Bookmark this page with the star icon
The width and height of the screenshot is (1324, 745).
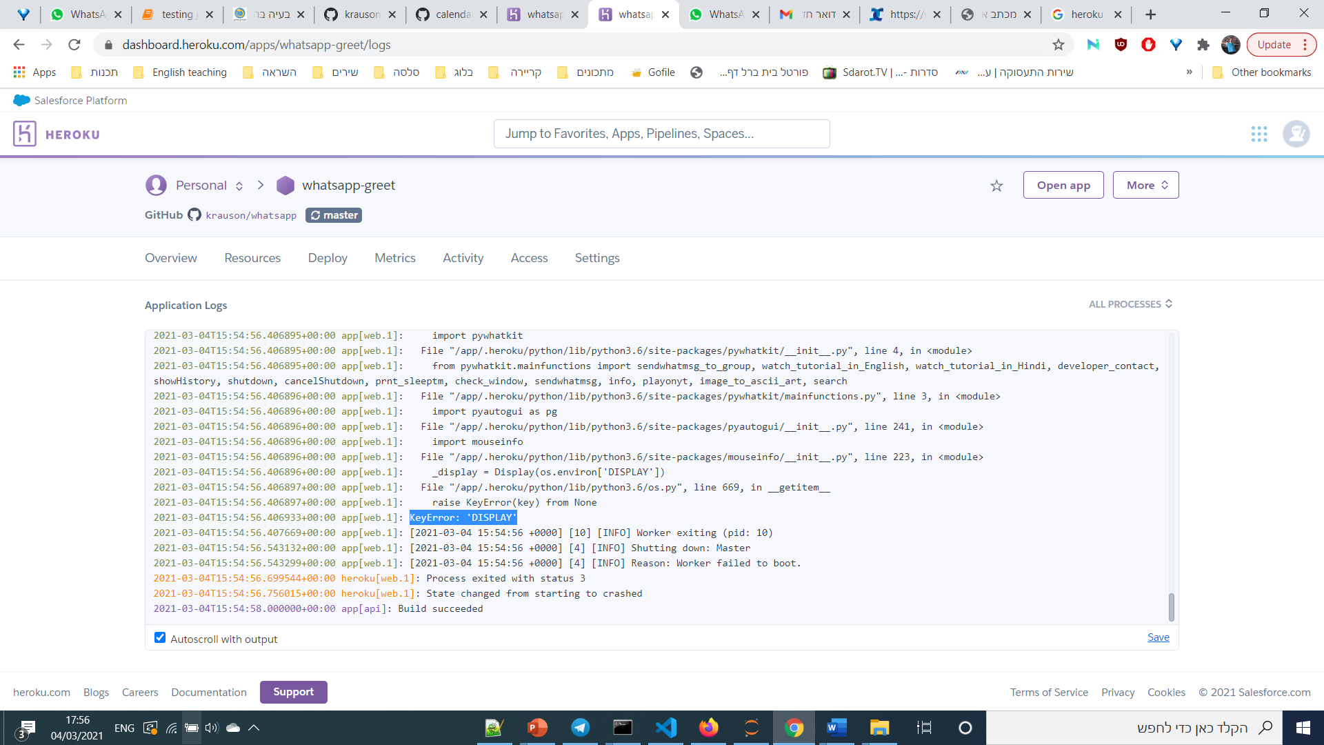coord(1059,45)
